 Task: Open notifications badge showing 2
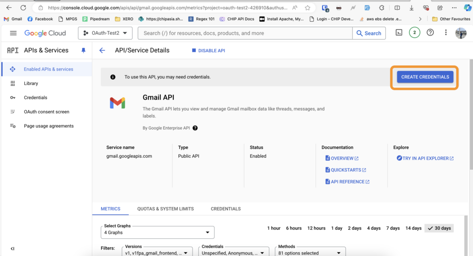(x=414, y=33)
